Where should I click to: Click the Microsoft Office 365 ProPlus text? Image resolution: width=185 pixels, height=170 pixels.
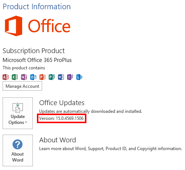(37, 60)
